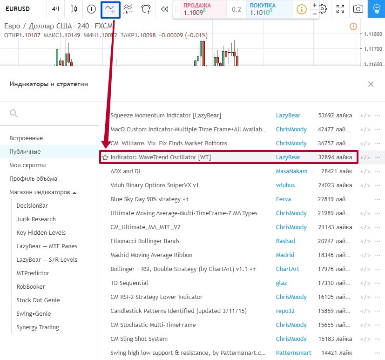Screen dimensions: 385x360
Task: Open the 4ч timeframe dropdown
Action: coord(56,9)
